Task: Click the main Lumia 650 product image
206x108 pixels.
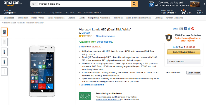Action: 42,71
